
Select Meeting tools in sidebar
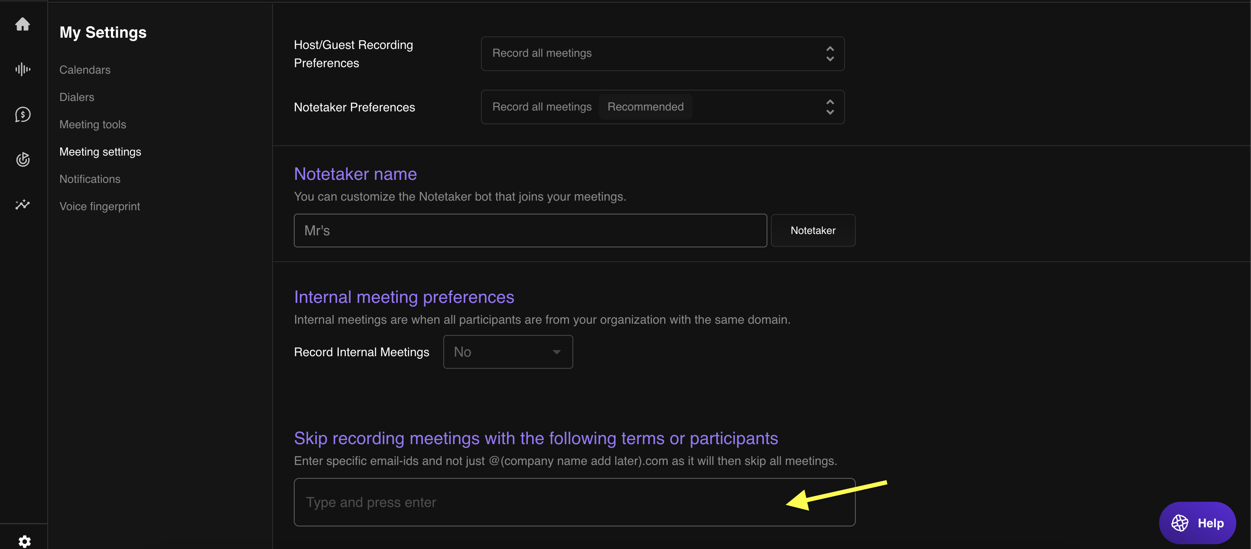(x=92, y=124)
